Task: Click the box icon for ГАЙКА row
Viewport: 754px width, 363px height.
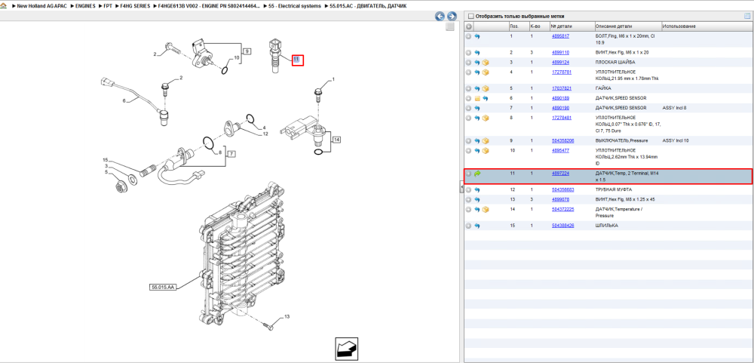Action: 486,88
